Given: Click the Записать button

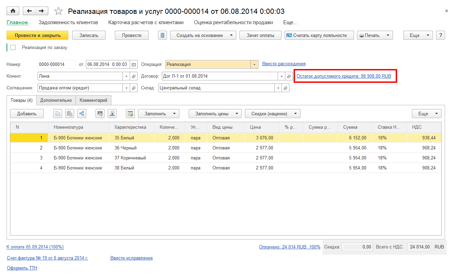Looking at the screenshot, I should coord(89,35).
